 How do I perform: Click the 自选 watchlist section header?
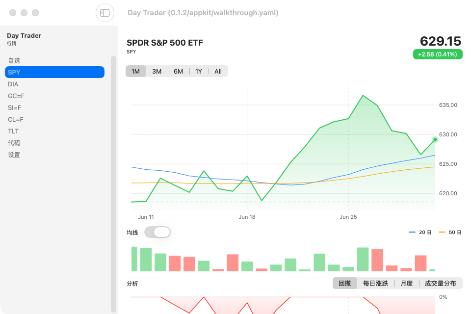14,61
